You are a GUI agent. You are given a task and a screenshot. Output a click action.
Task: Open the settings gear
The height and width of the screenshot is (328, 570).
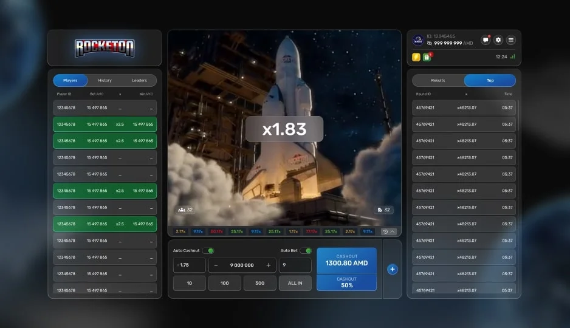pyautogui.click(x=498, y=40)
